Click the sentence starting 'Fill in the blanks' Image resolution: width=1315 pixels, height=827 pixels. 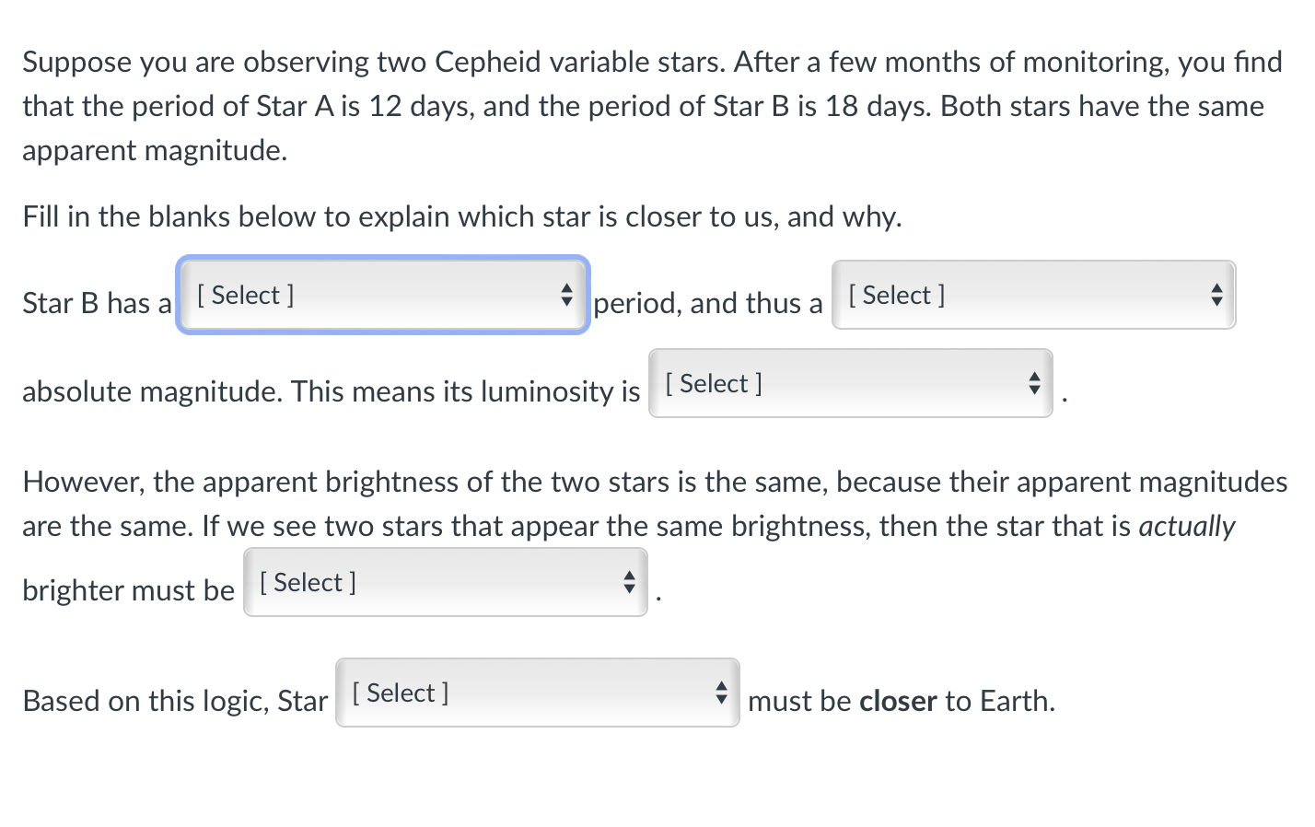[x=460, y=216]
